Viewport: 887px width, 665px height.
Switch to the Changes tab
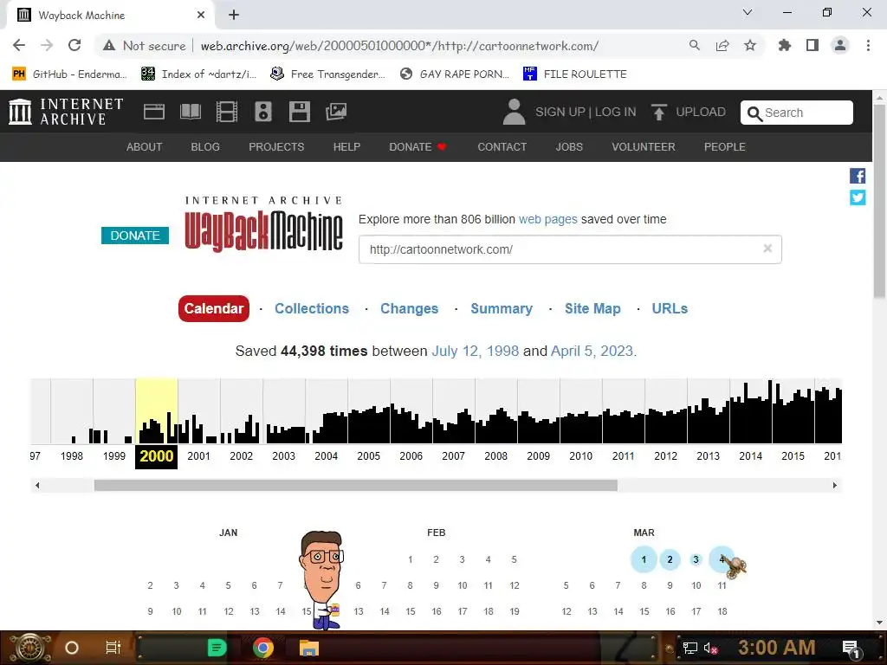[x=409, y=308]
